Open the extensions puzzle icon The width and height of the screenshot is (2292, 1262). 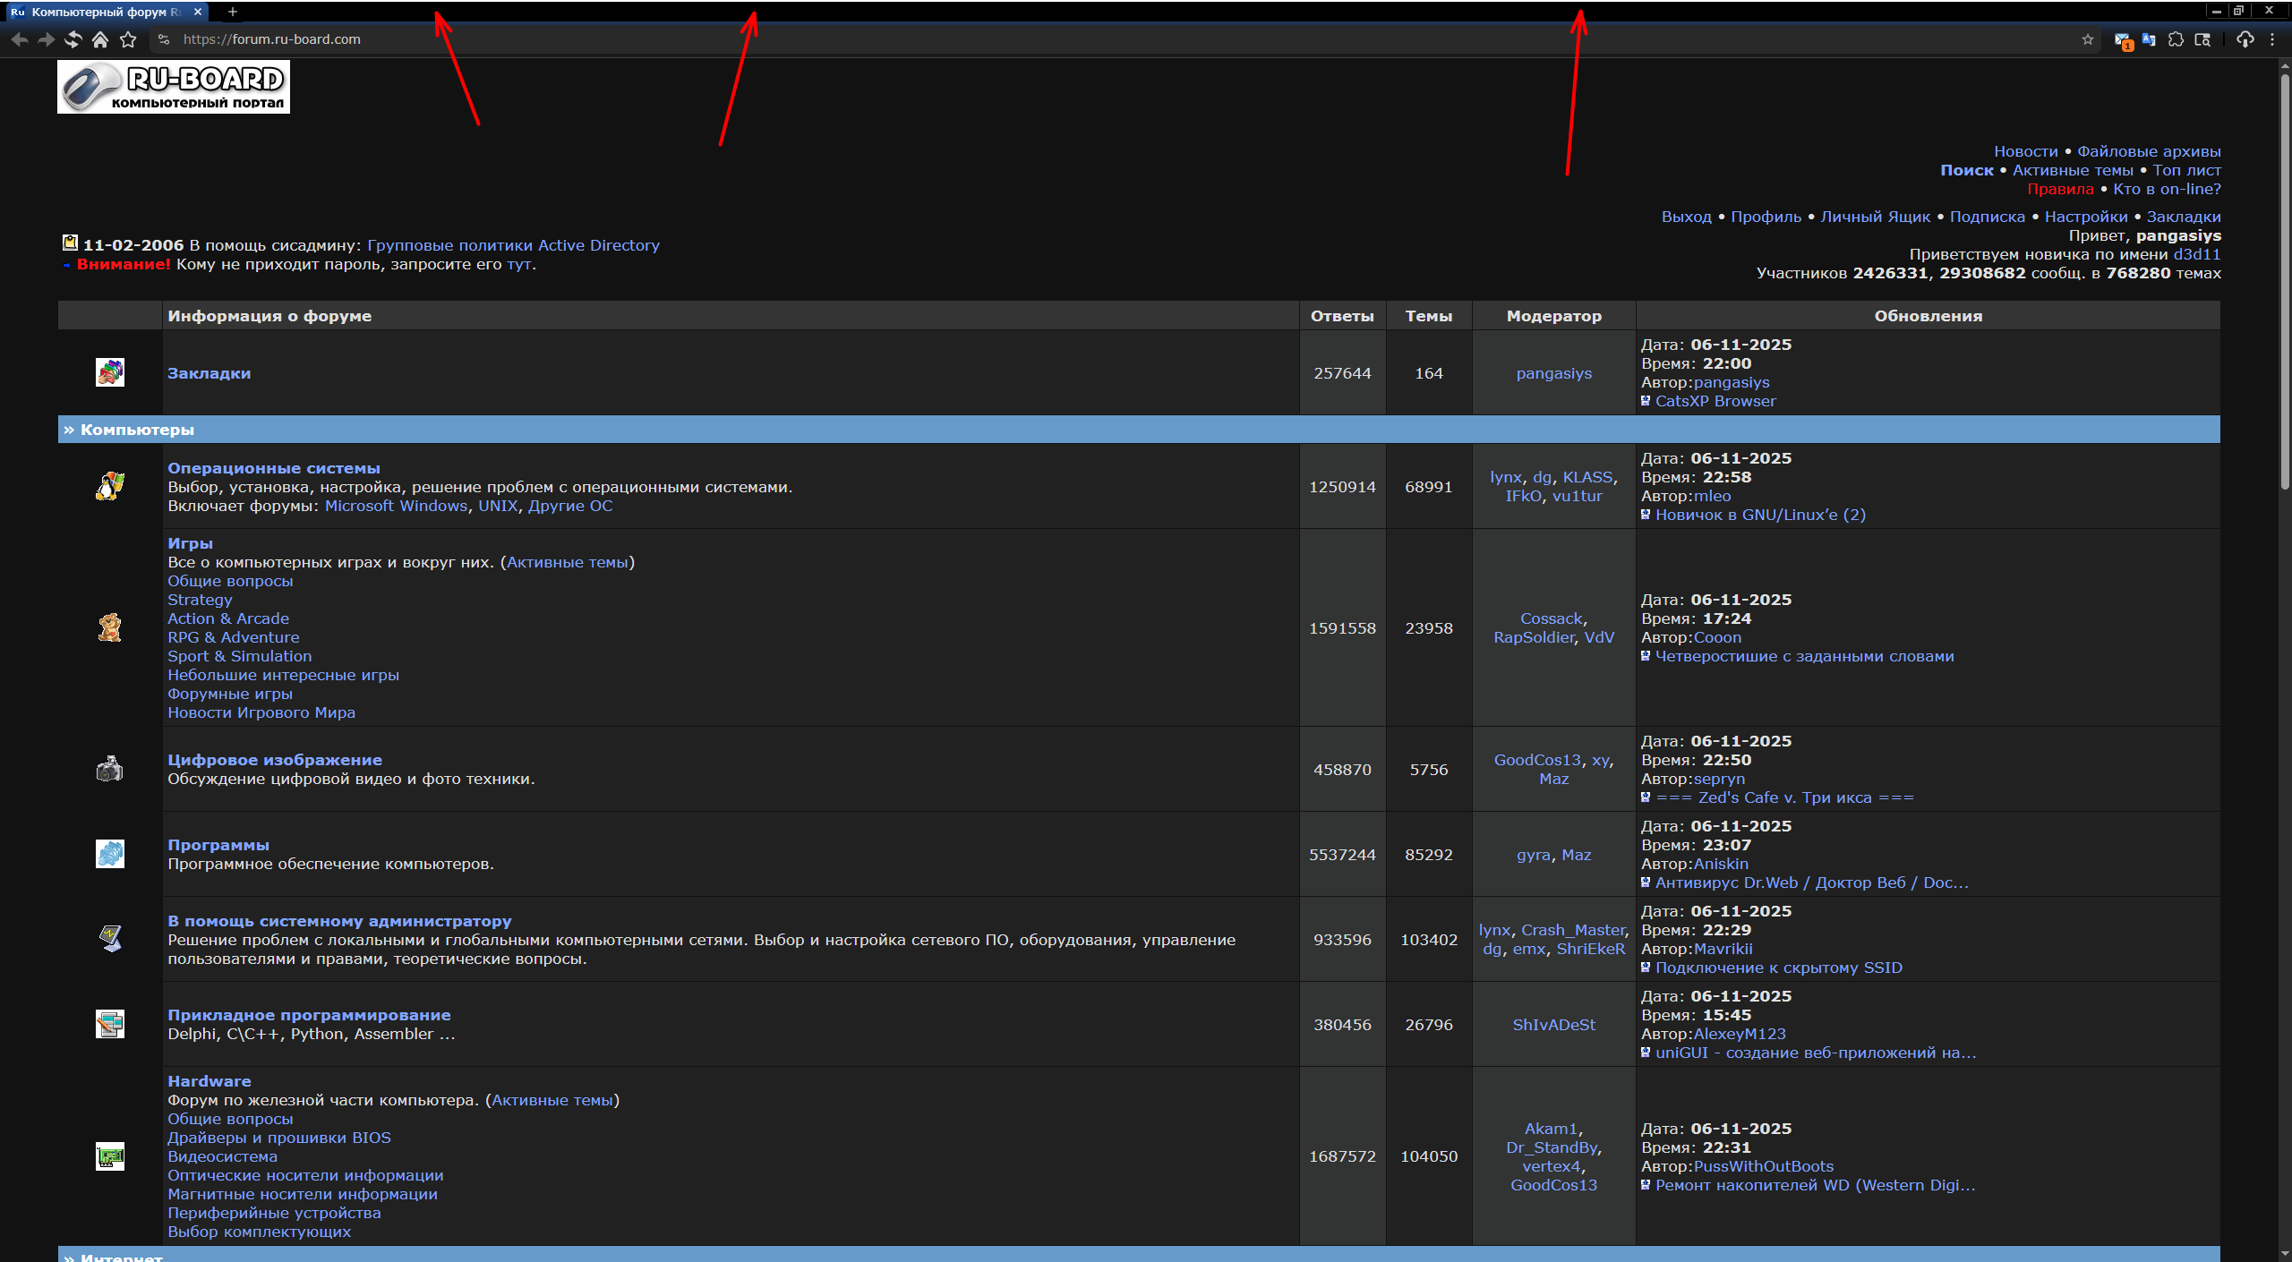2176,39
